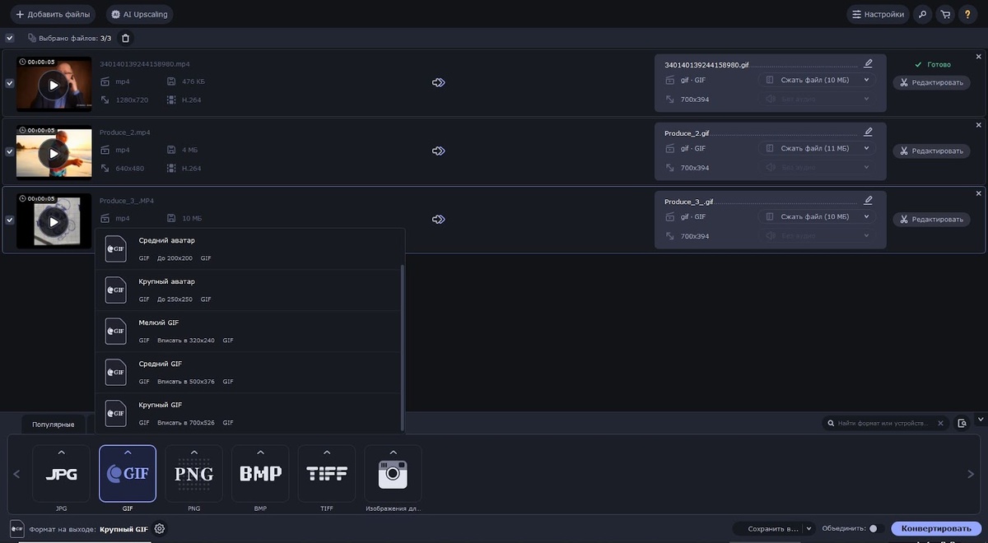Show previous formats with the left carousel arrow
The image size is (988, 543).
16,474
